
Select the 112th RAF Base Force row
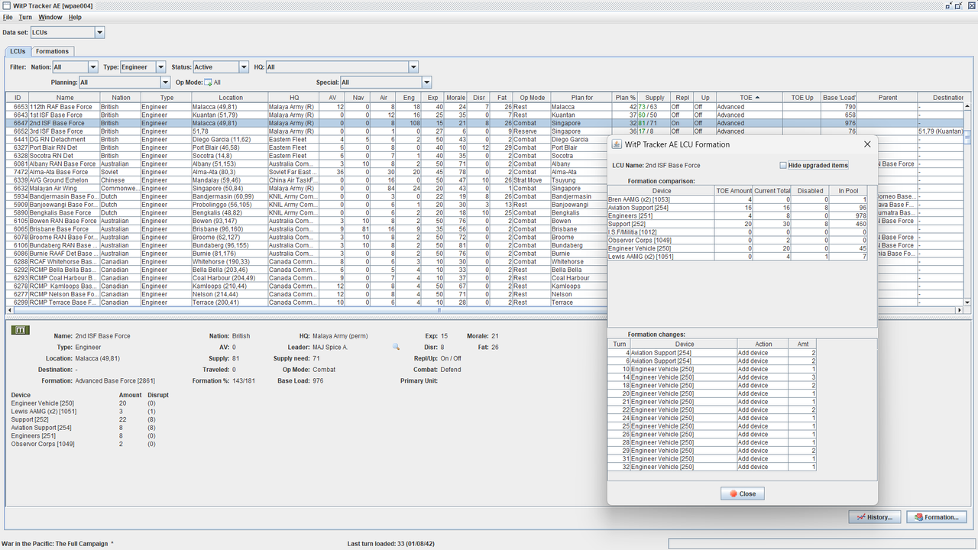click(x=484, y=107)
